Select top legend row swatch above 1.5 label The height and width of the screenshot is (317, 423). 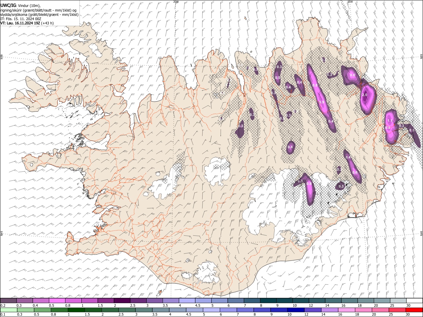106,300
